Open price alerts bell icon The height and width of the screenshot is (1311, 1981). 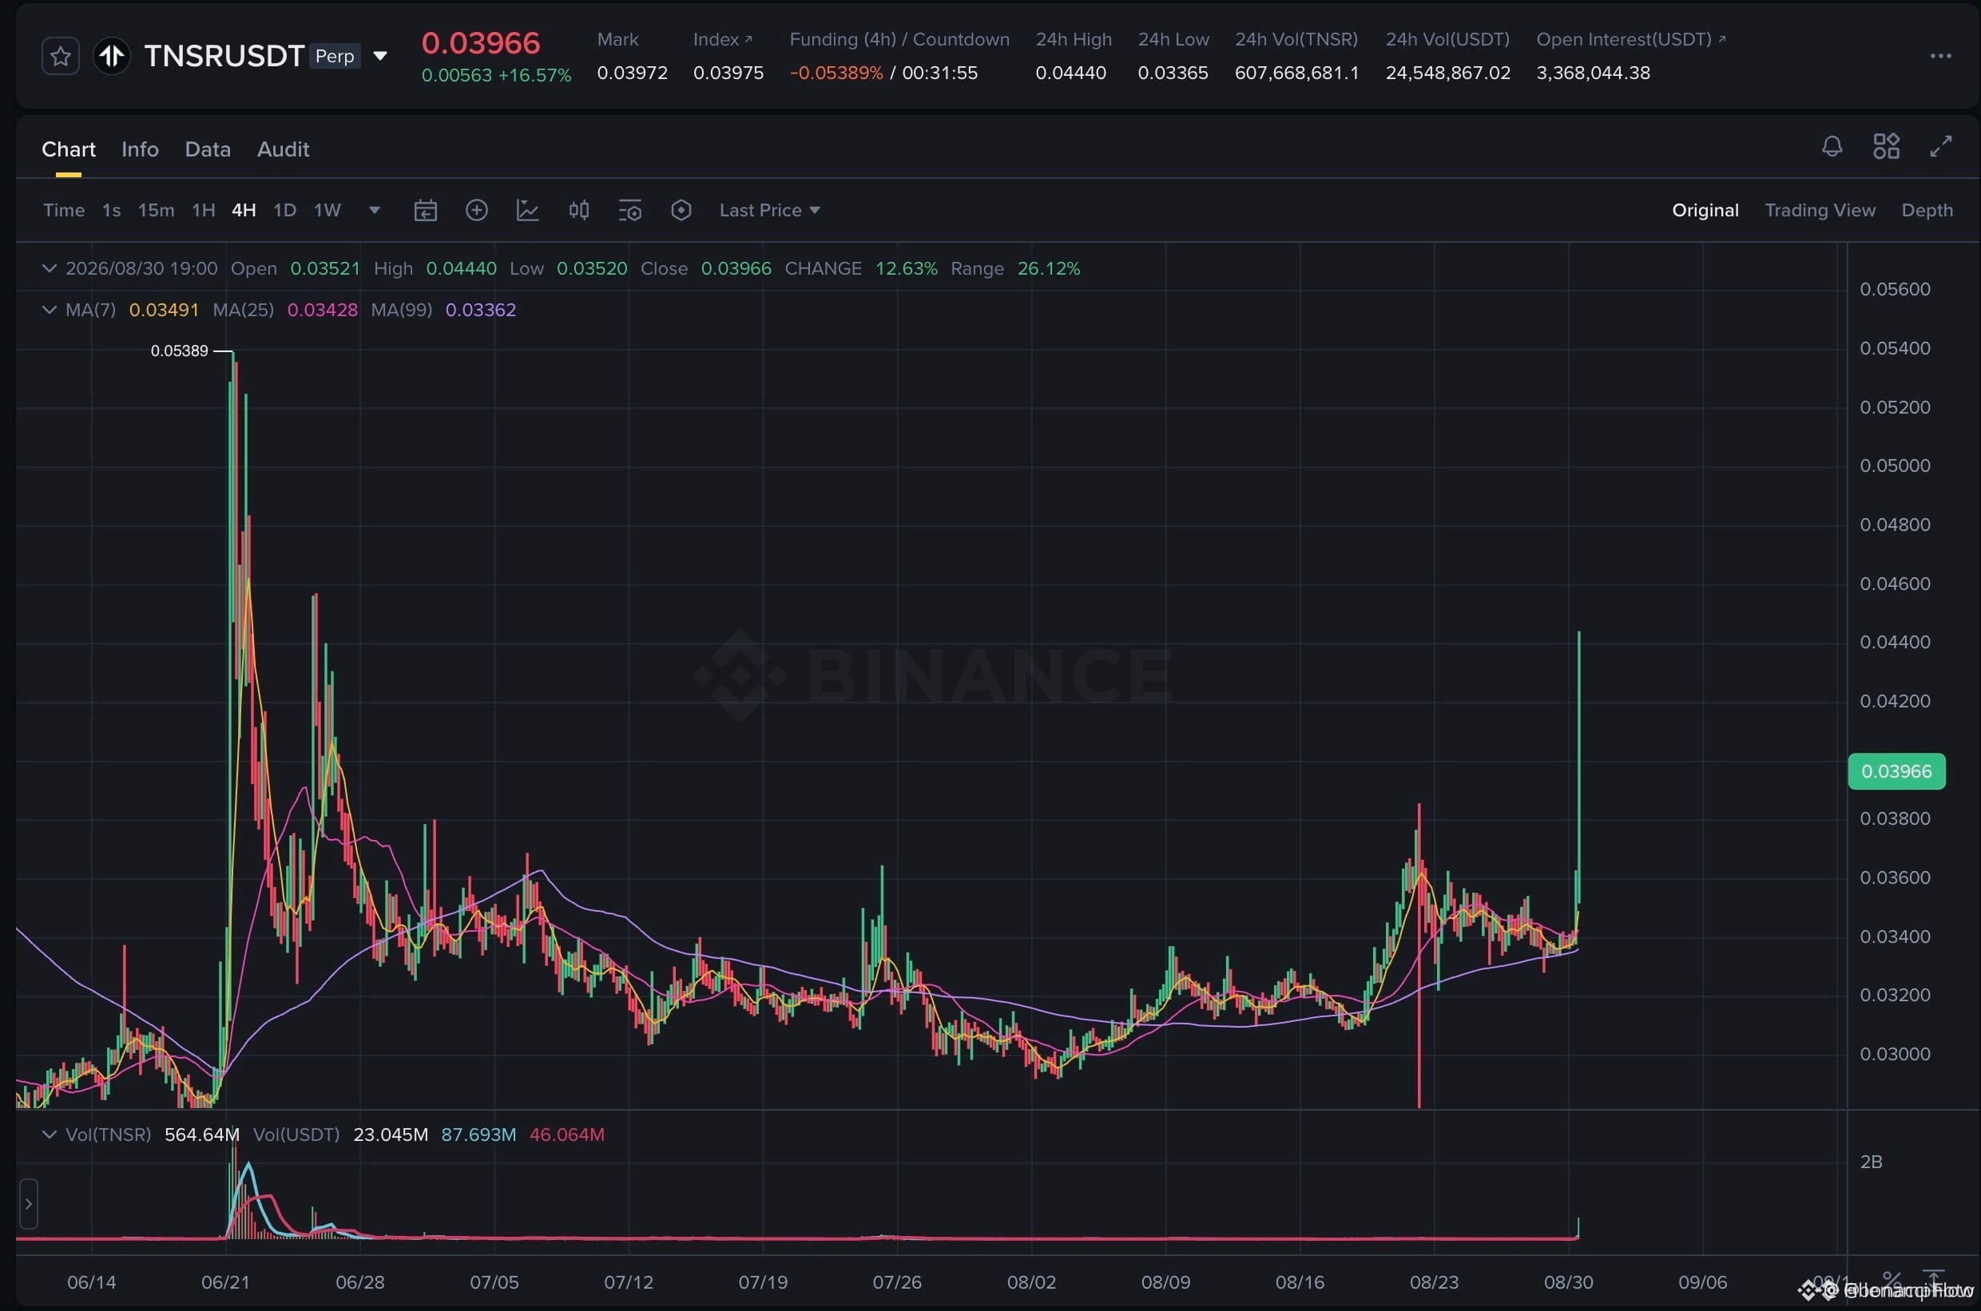pyautogui.click(x=1832, y=146)
